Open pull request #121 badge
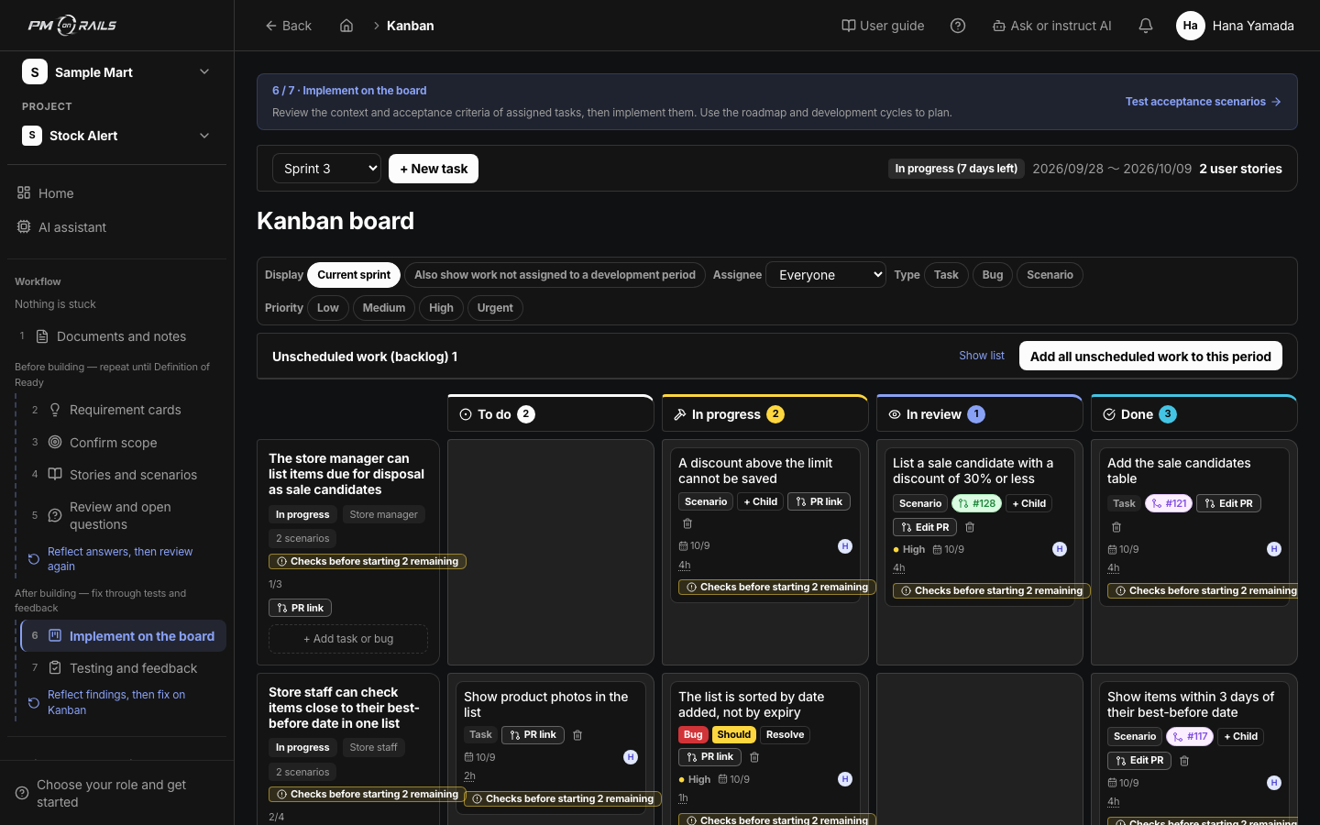The height and width of the screenshot is (825, 1320). 1169,503
